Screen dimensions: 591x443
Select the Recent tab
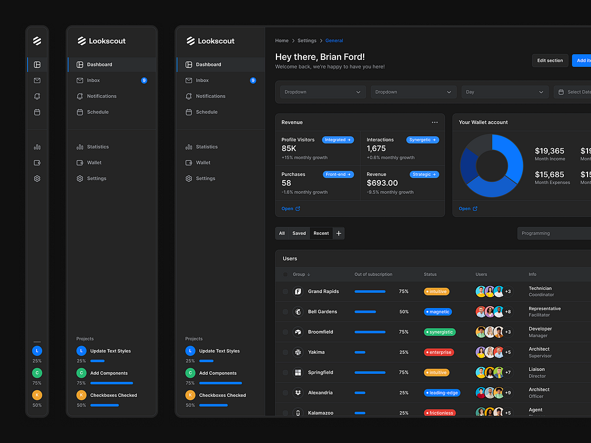(321, 233)
